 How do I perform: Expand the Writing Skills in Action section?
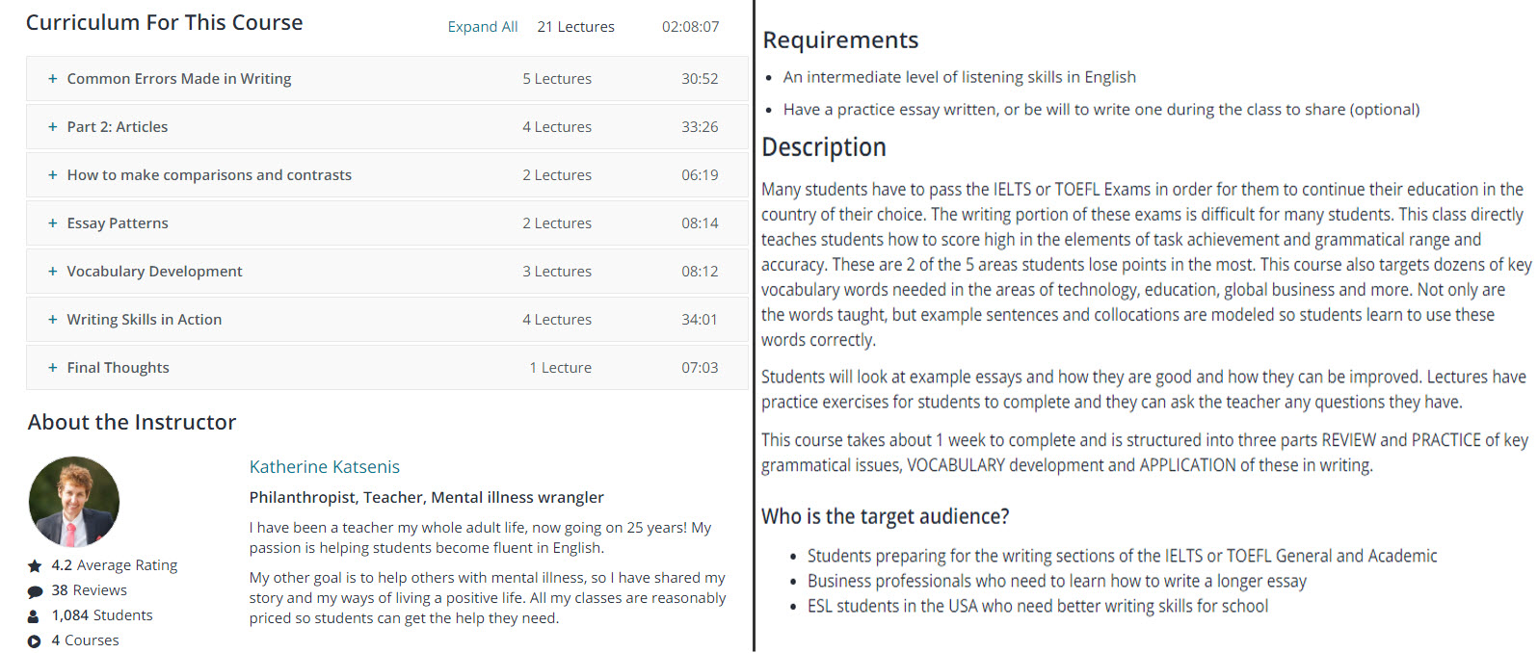[386, 320]
